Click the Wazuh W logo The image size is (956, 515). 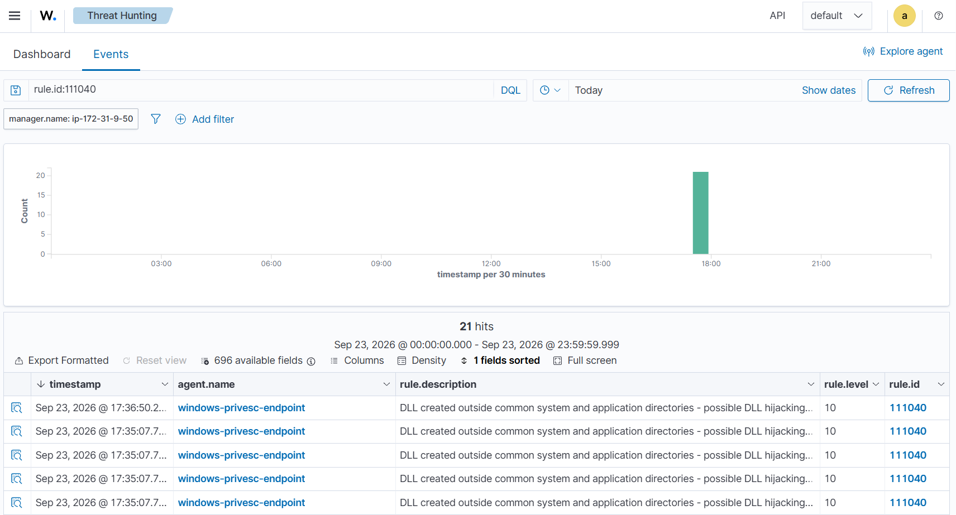48,16
